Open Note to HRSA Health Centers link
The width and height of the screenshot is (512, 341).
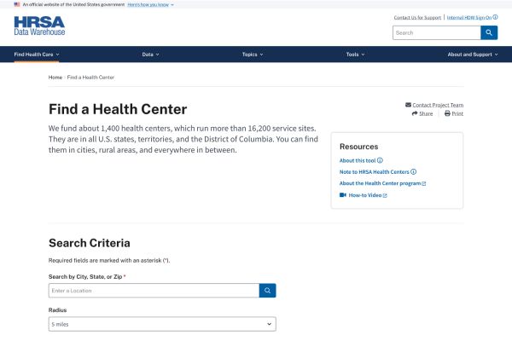click(375, 172)
